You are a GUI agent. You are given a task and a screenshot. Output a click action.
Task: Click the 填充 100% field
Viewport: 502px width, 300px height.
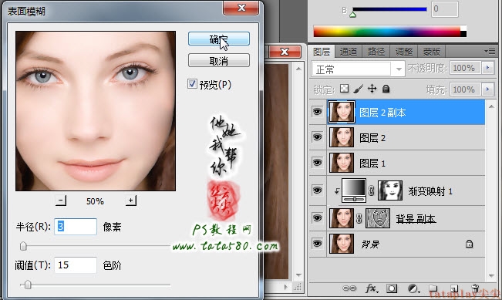click(x=466, y=89)
